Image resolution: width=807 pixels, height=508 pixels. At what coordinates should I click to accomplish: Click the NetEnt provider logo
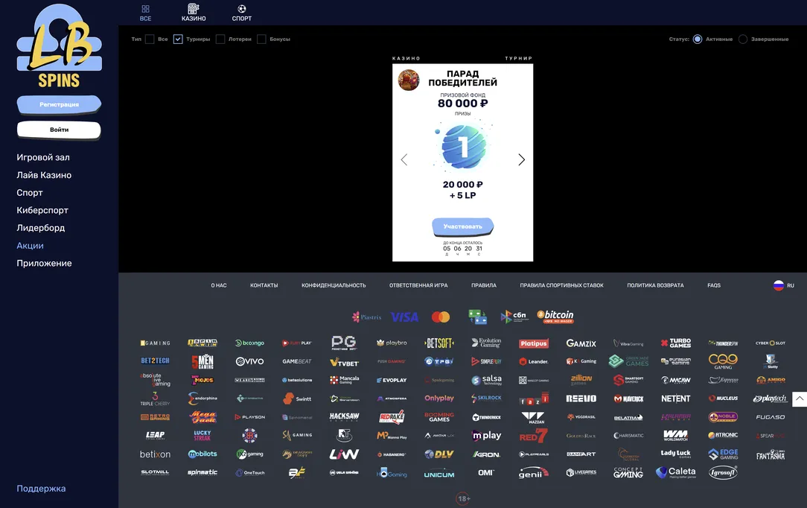coord(676,399)
